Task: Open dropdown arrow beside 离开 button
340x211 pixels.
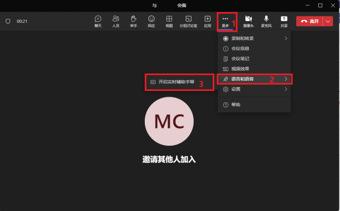Action: 328,21
